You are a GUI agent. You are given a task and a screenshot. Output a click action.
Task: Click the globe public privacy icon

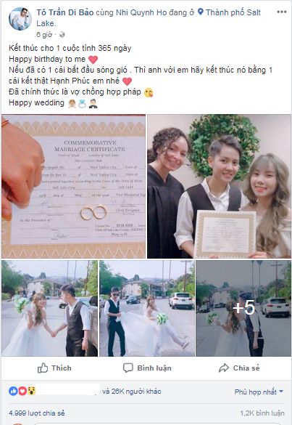pyautogui.click(x=62, y=35)
